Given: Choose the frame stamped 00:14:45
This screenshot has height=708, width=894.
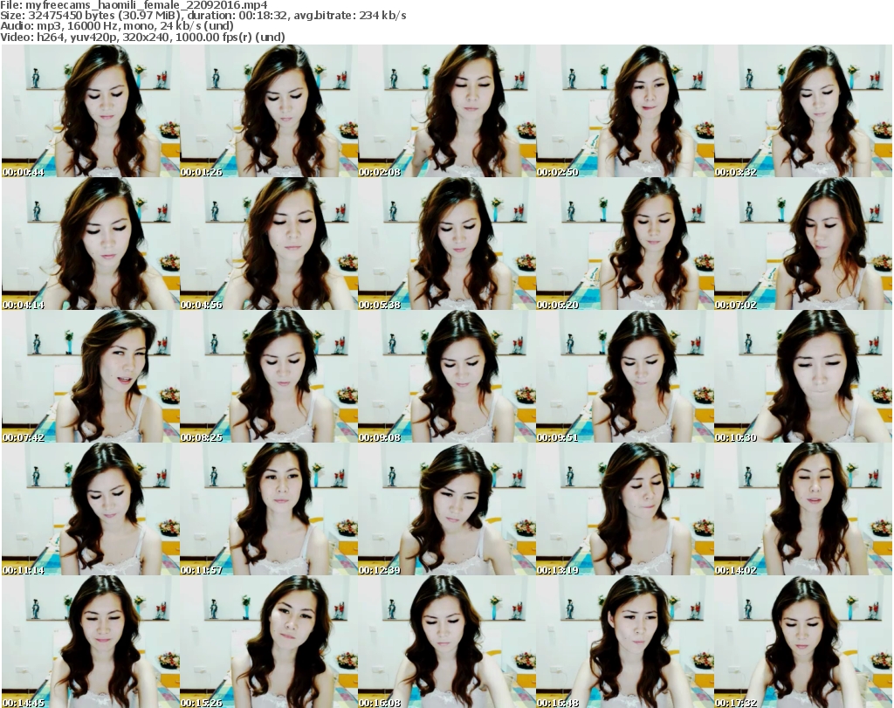Looking at the screenshot, I should (x=91, y=642).
